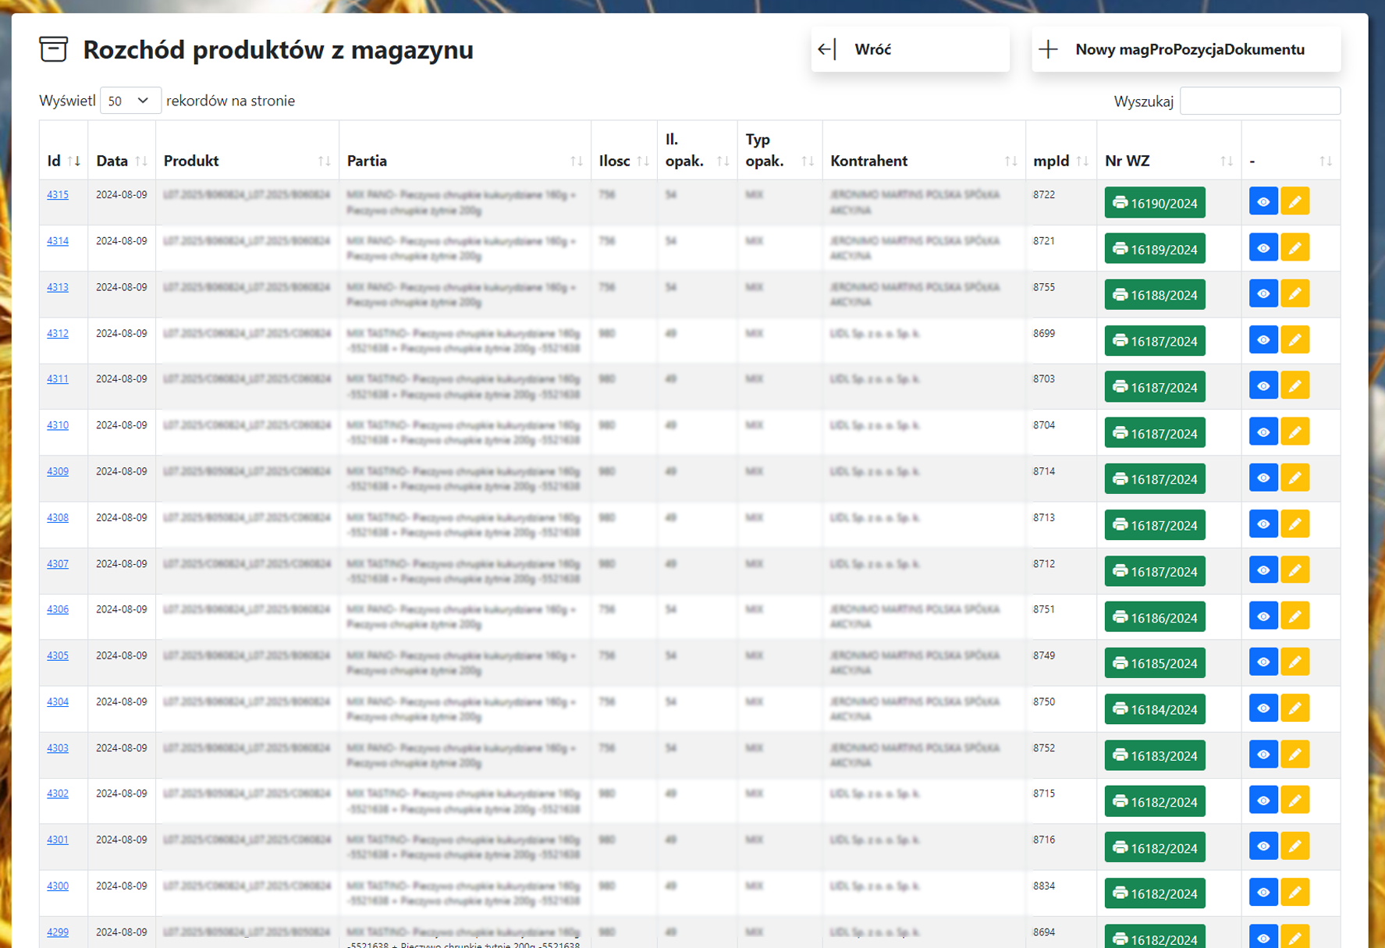Viewport: 1385px width, 948px height.
Task: Print WZ document 16190/2024
Action: click(x=1154, y=203)
